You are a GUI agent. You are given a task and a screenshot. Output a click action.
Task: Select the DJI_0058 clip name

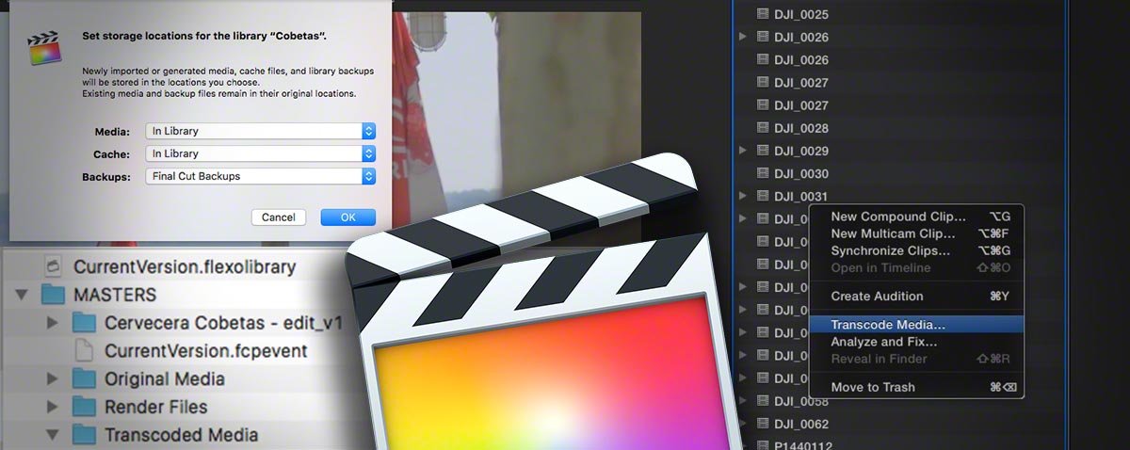click(801, 401)
